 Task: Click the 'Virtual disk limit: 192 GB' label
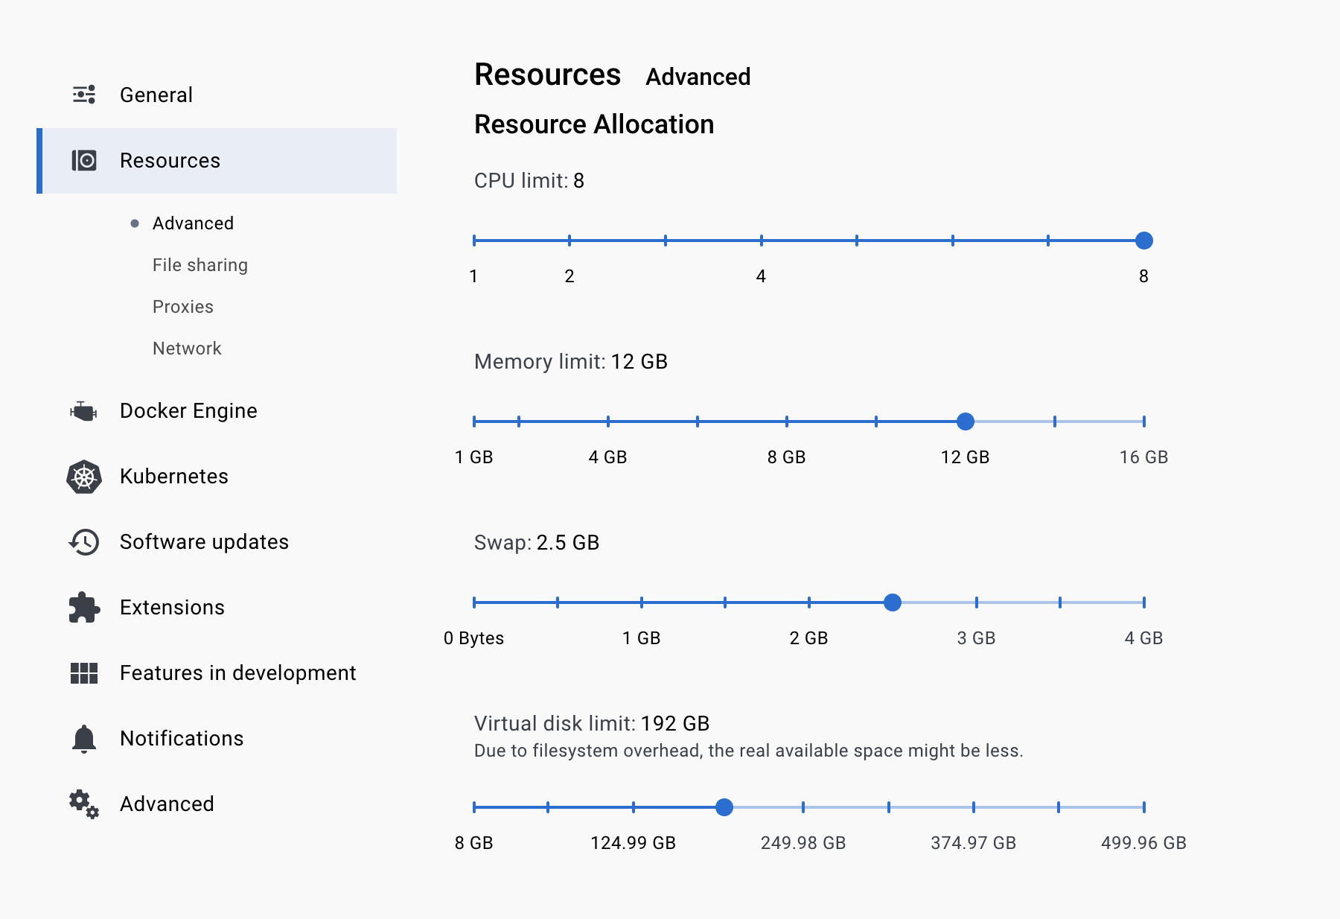pos(592,724)
